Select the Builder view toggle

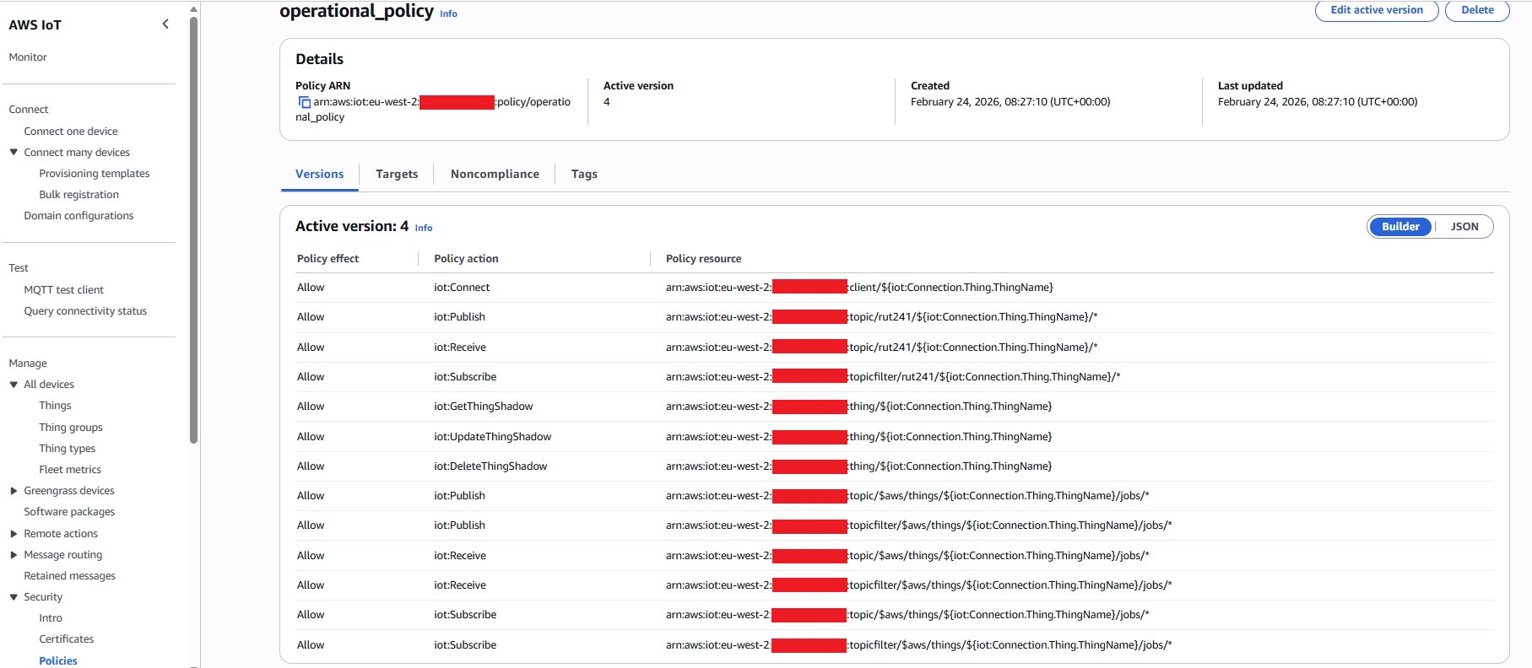click(x=1399, y=227)
